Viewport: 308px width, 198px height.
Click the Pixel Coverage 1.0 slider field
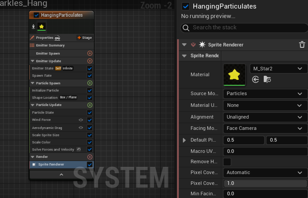(x=264, y=184)
